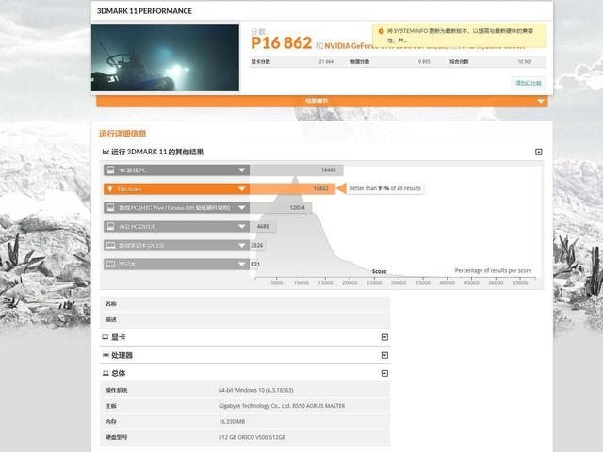
Task: Click the graphics card icon next to 显卡
Action: click(x=105, y=337)
